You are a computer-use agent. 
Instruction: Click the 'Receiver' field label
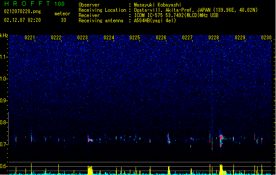coord(89,15)
